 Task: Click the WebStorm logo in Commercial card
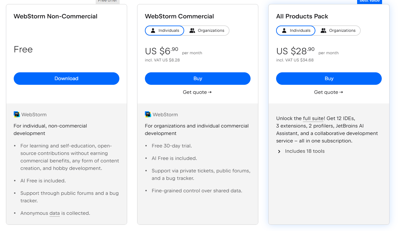point(148,114)
